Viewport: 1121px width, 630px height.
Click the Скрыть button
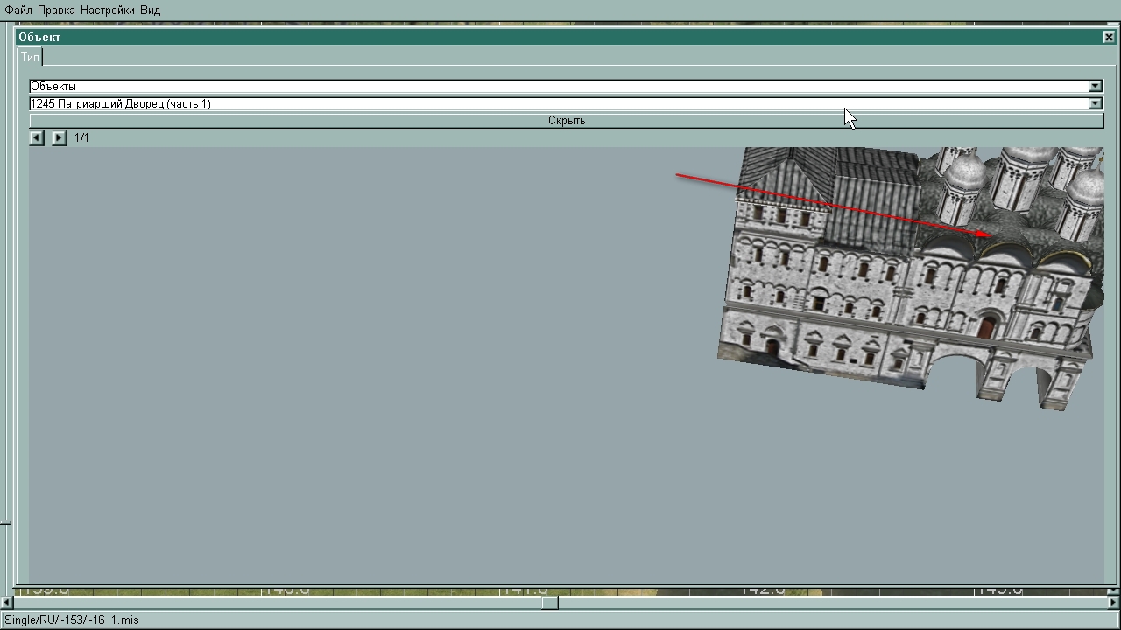[x=567, y=120]
